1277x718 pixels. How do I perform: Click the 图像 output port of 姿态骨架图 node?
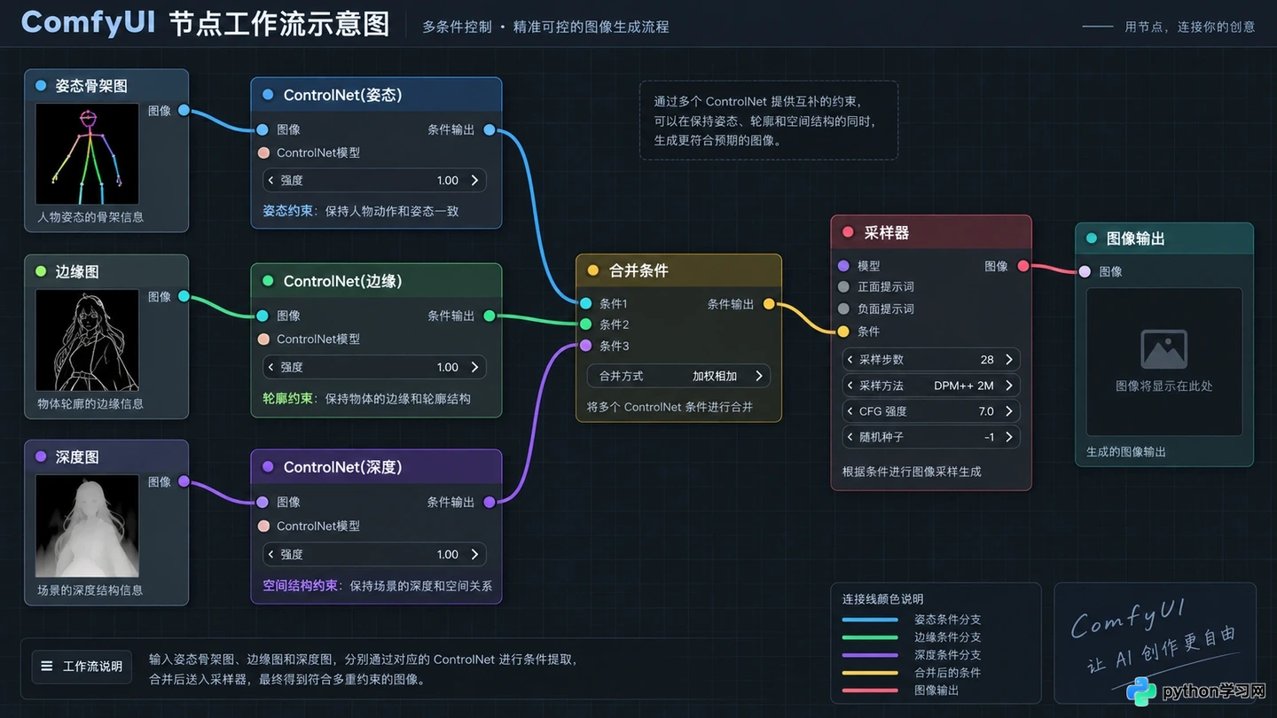184,110
